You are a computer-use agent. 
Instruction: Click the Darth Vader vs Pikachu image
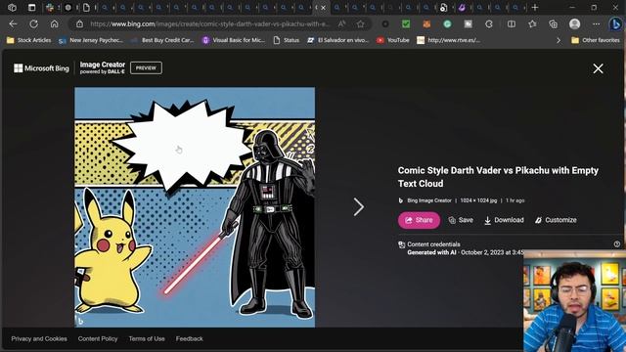195,207
